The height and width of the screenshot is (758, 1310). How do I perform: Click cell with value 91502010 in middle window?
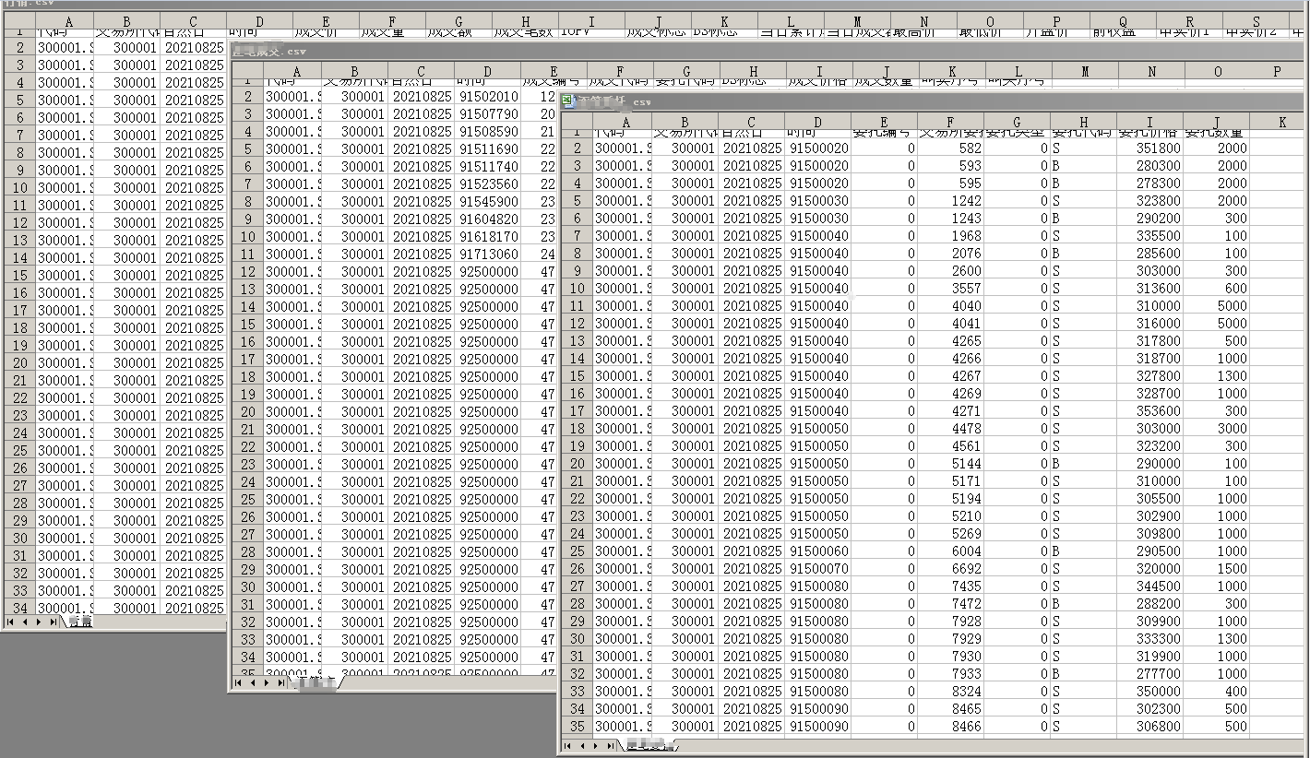pyautogui.click(x=487, y=96)
